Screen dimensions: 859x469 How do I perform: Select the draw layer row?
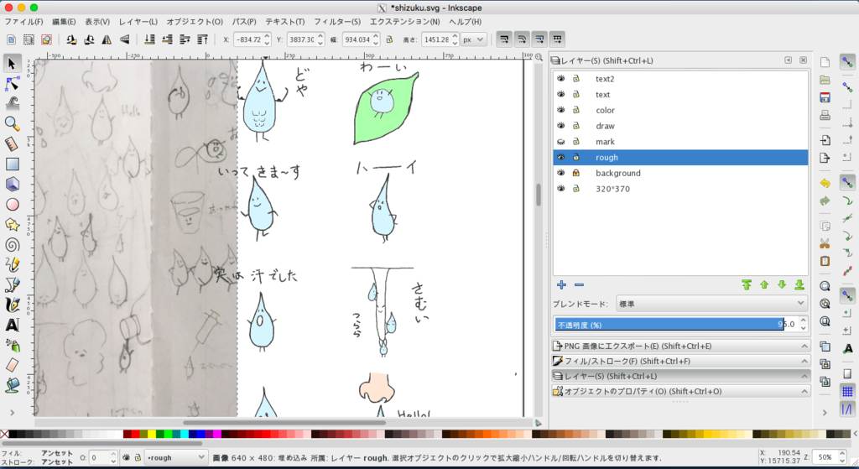point(680,126)
